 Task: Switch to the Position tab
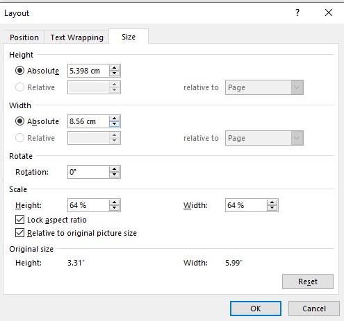pos(24,37)
